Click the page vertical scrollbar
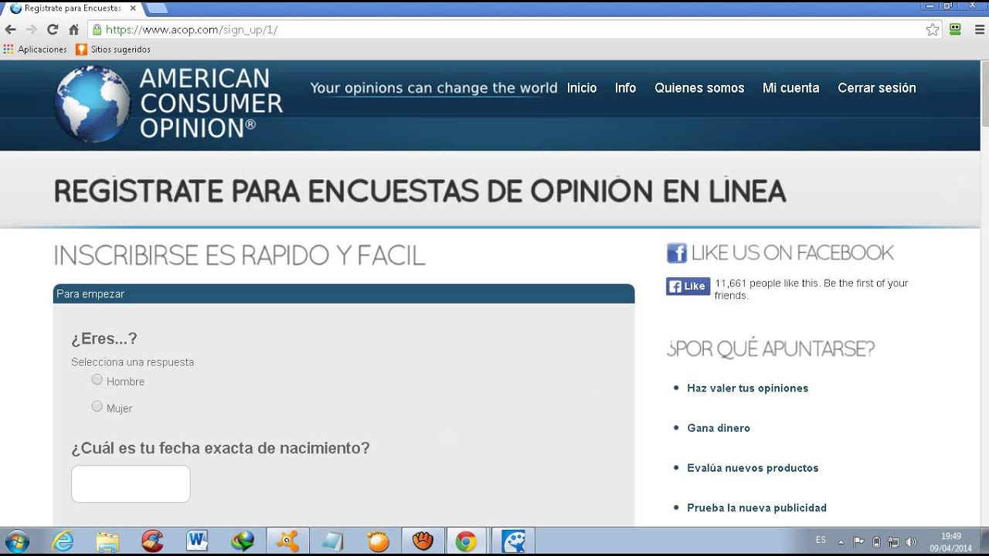989x556 pixels. (x=984, y=93)
